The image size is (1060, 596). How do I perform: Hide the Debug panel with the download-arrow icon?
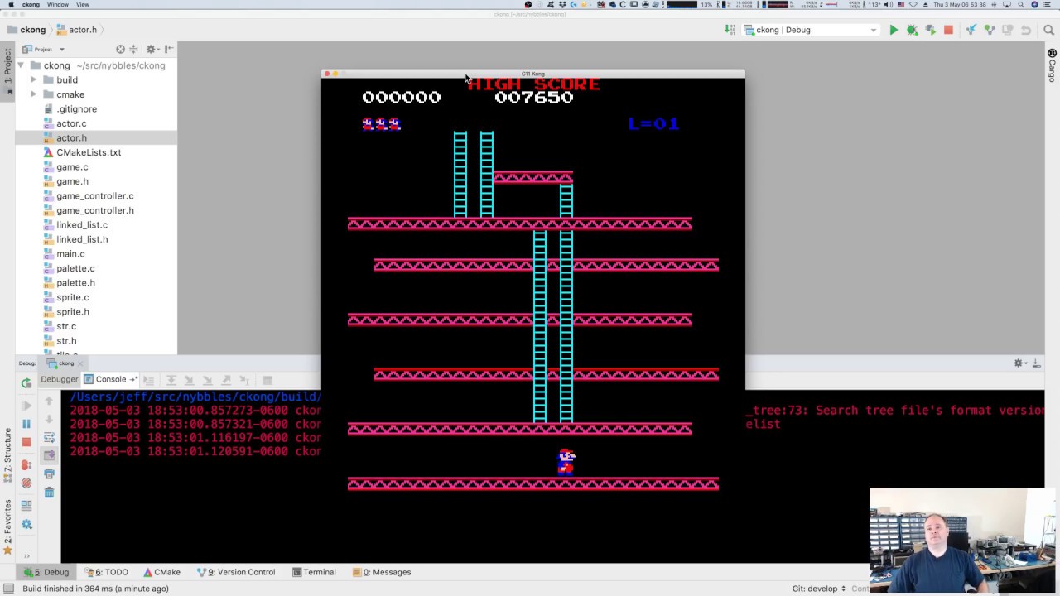coord(1036,363)
